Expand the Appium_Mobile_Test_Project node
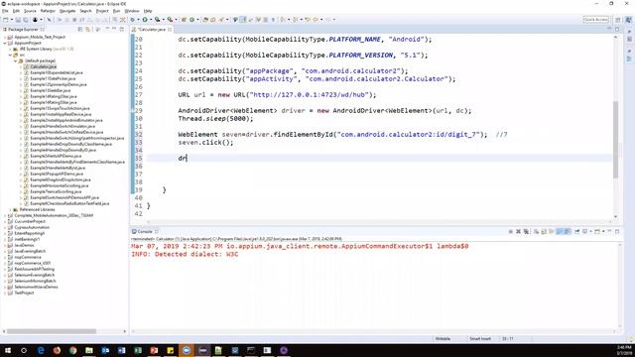This screenshot has width=635, height=357. click(5, 37)
